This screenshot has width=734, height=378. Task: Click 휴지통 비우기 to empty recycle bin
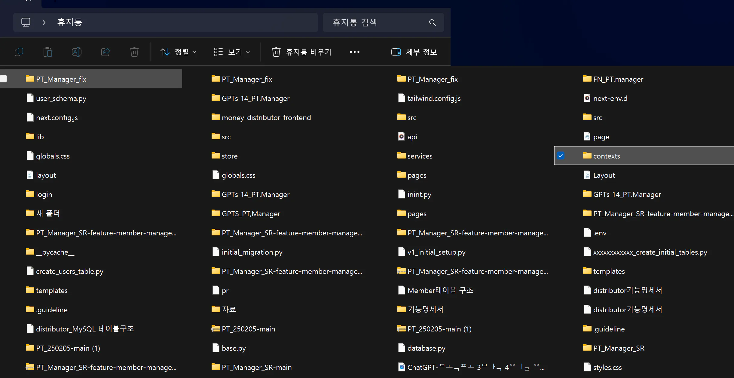click(x=301, y=52)
